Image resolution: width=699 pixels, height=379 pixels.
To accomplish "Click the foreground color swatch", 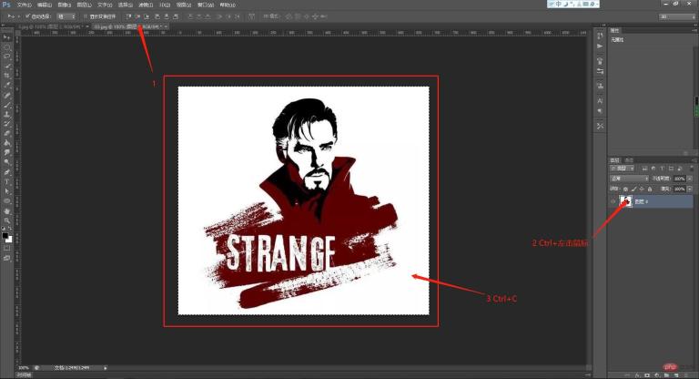I will tap(5, 235).
